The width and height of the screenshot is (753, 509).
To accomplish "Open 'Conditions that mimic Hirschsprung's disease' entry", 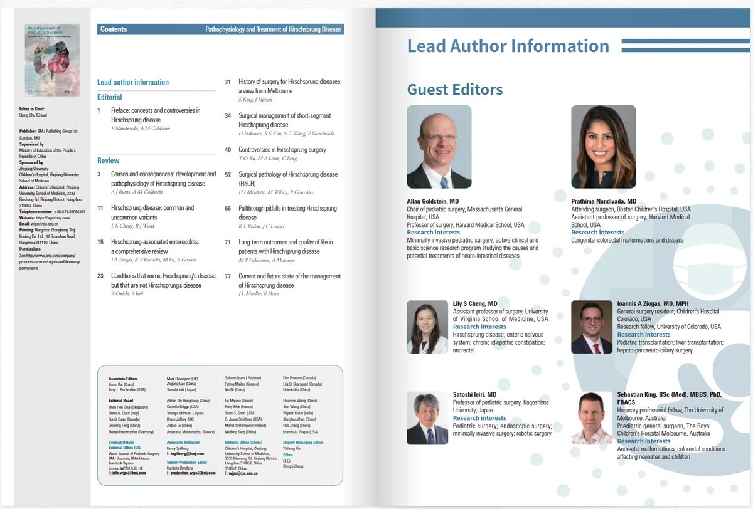I will click(x=164, y=281).
